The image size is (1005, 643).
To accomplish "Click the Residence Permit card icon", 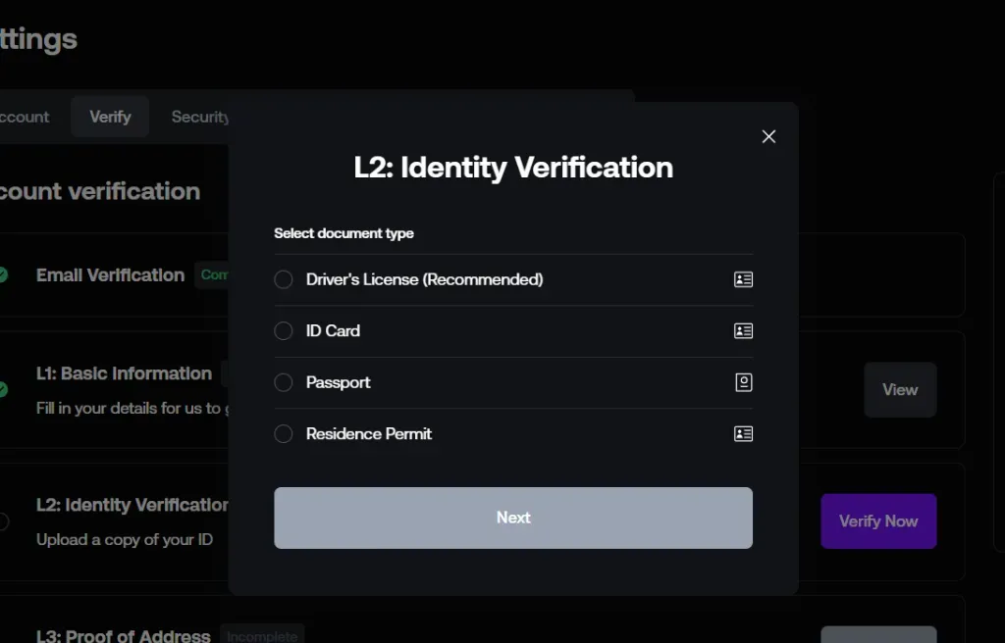I will click(x=743, y=433).
